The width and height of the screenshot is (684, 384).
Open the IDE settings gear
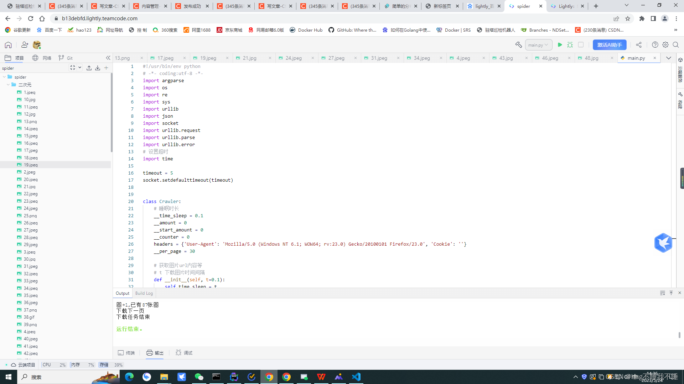[665, 45]
